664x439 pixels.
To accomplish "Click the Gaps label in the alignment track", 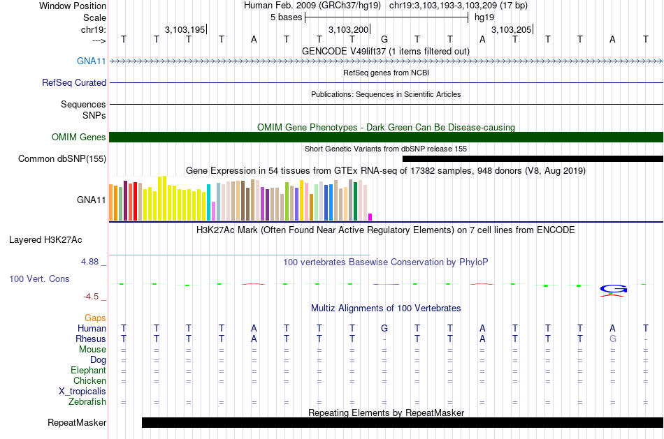I will [95, 318].
